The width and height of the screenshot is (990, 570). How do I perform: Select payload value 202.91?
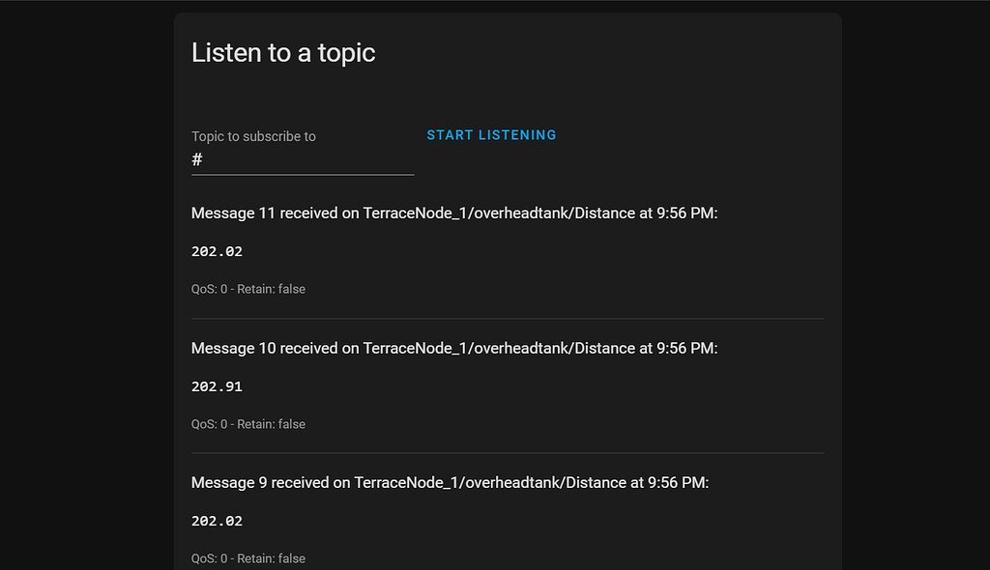click(217, 386)
